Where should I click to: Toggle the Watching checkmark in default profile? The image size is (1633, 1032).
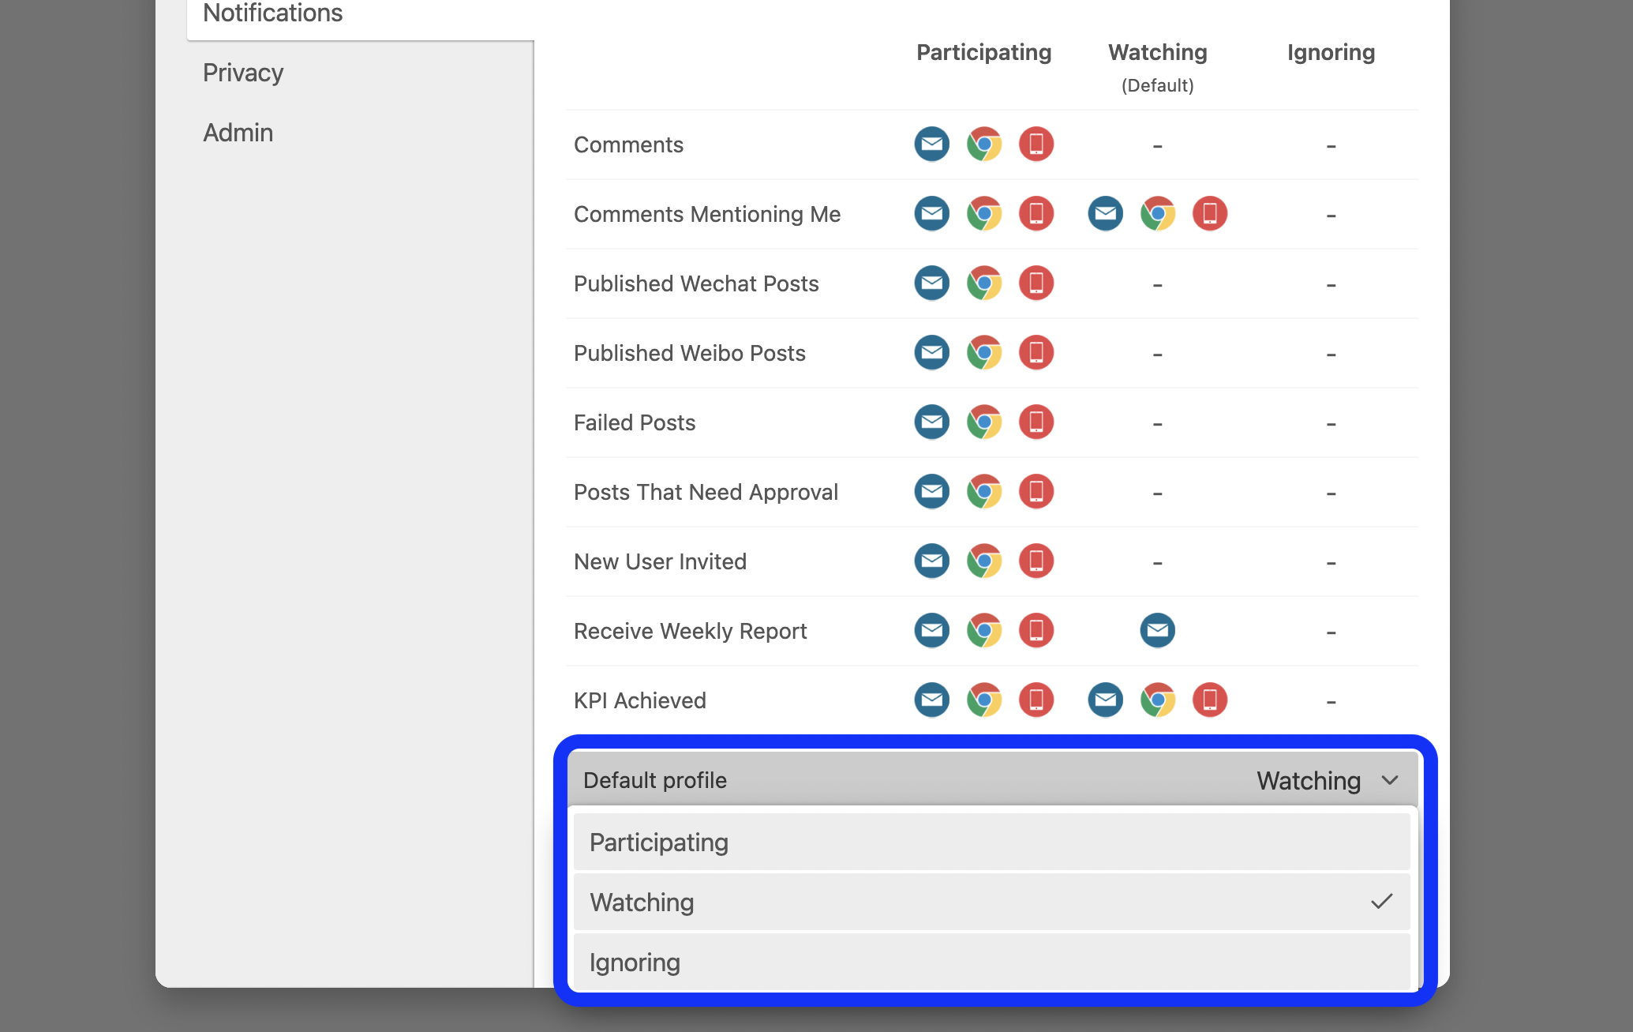click(x=1382, y=901)
